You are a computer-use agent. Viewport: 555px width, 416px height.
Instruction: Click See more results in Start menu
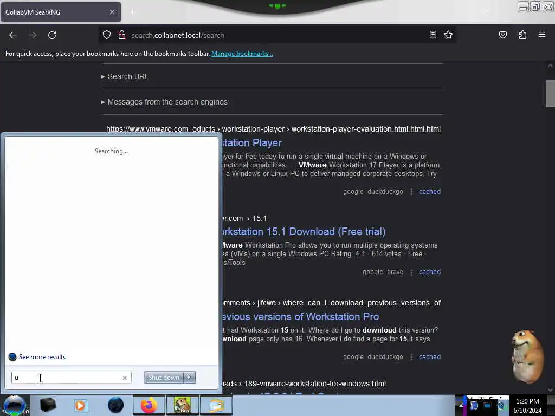click(42, 357)
